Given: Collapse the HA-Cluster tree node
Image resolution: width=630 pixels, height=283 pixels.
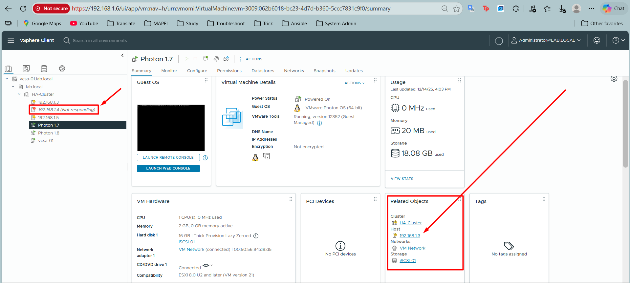Looking at the screenshot, I should [19, 94].
